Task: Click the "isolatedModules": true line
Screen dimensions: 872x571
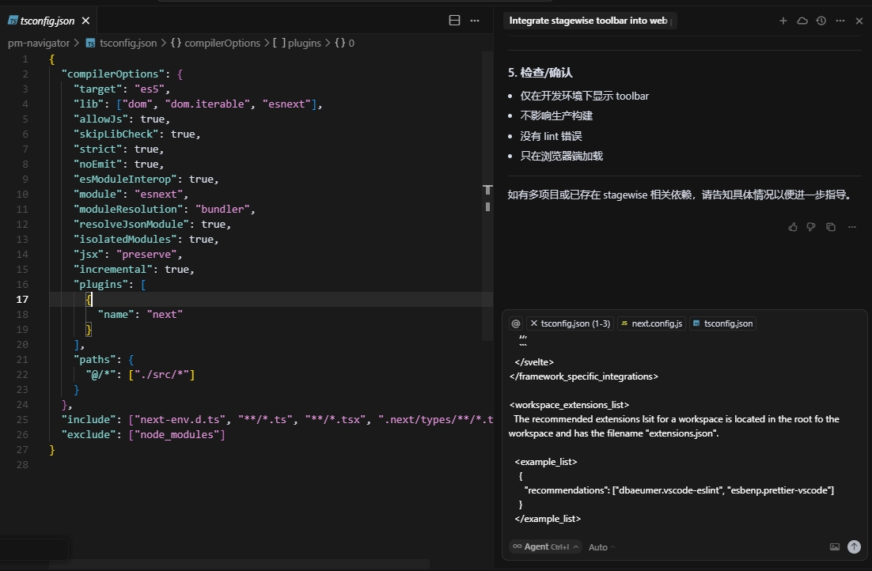Action: (146, 239)
